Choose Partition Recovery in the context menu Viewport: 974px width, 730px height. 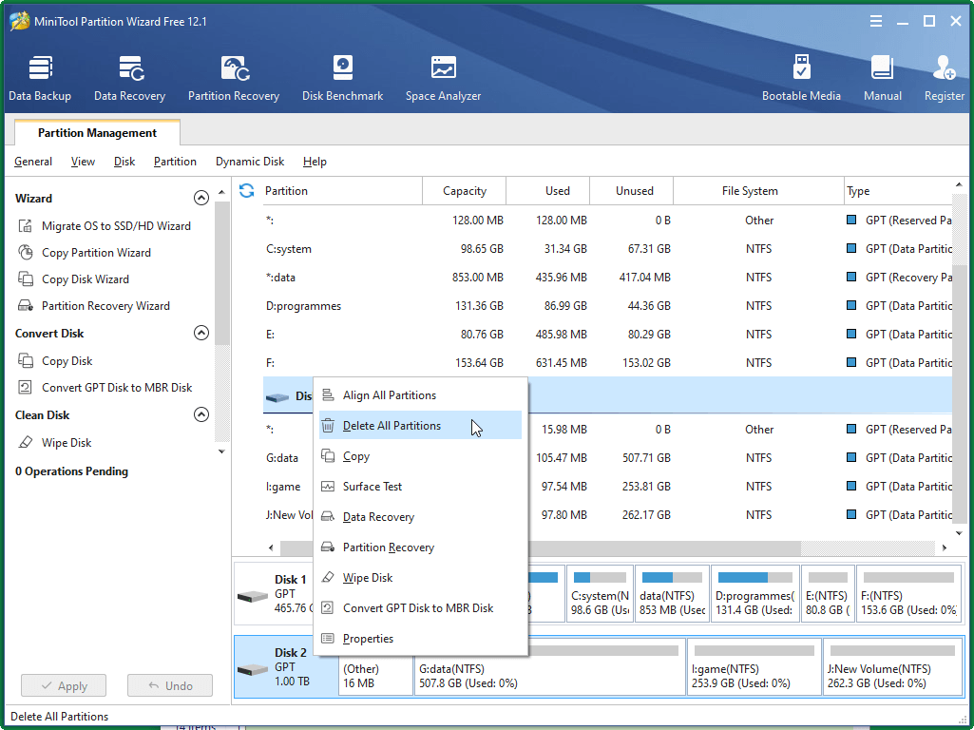421,547
